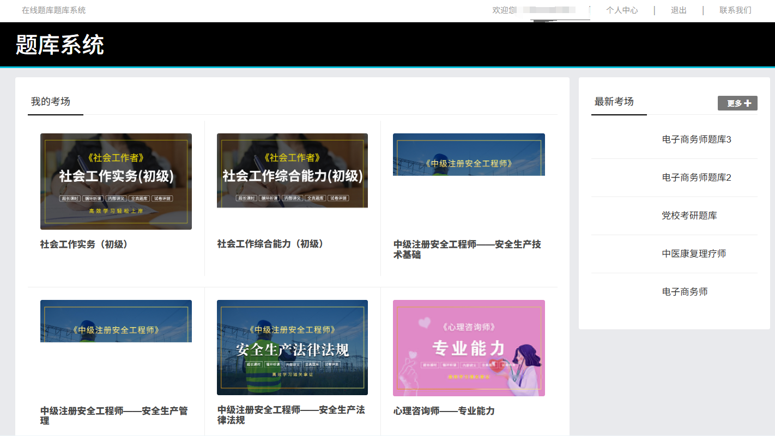
Task: Click the 更多 plus button
Action: (x=737, y=103)
